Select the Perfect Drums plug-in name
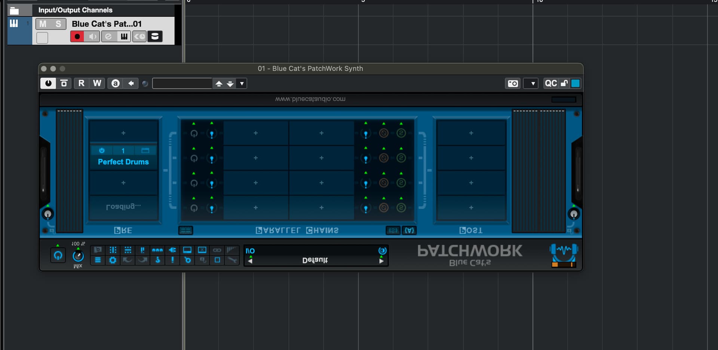 (x=123, y=162)
